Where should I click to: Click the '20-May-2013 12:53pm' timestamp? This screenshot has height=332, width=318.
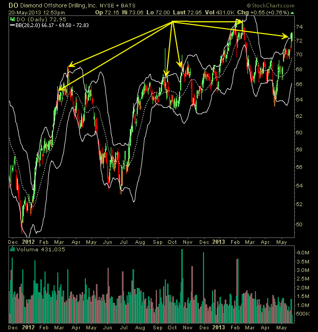(x=37, y=13)
